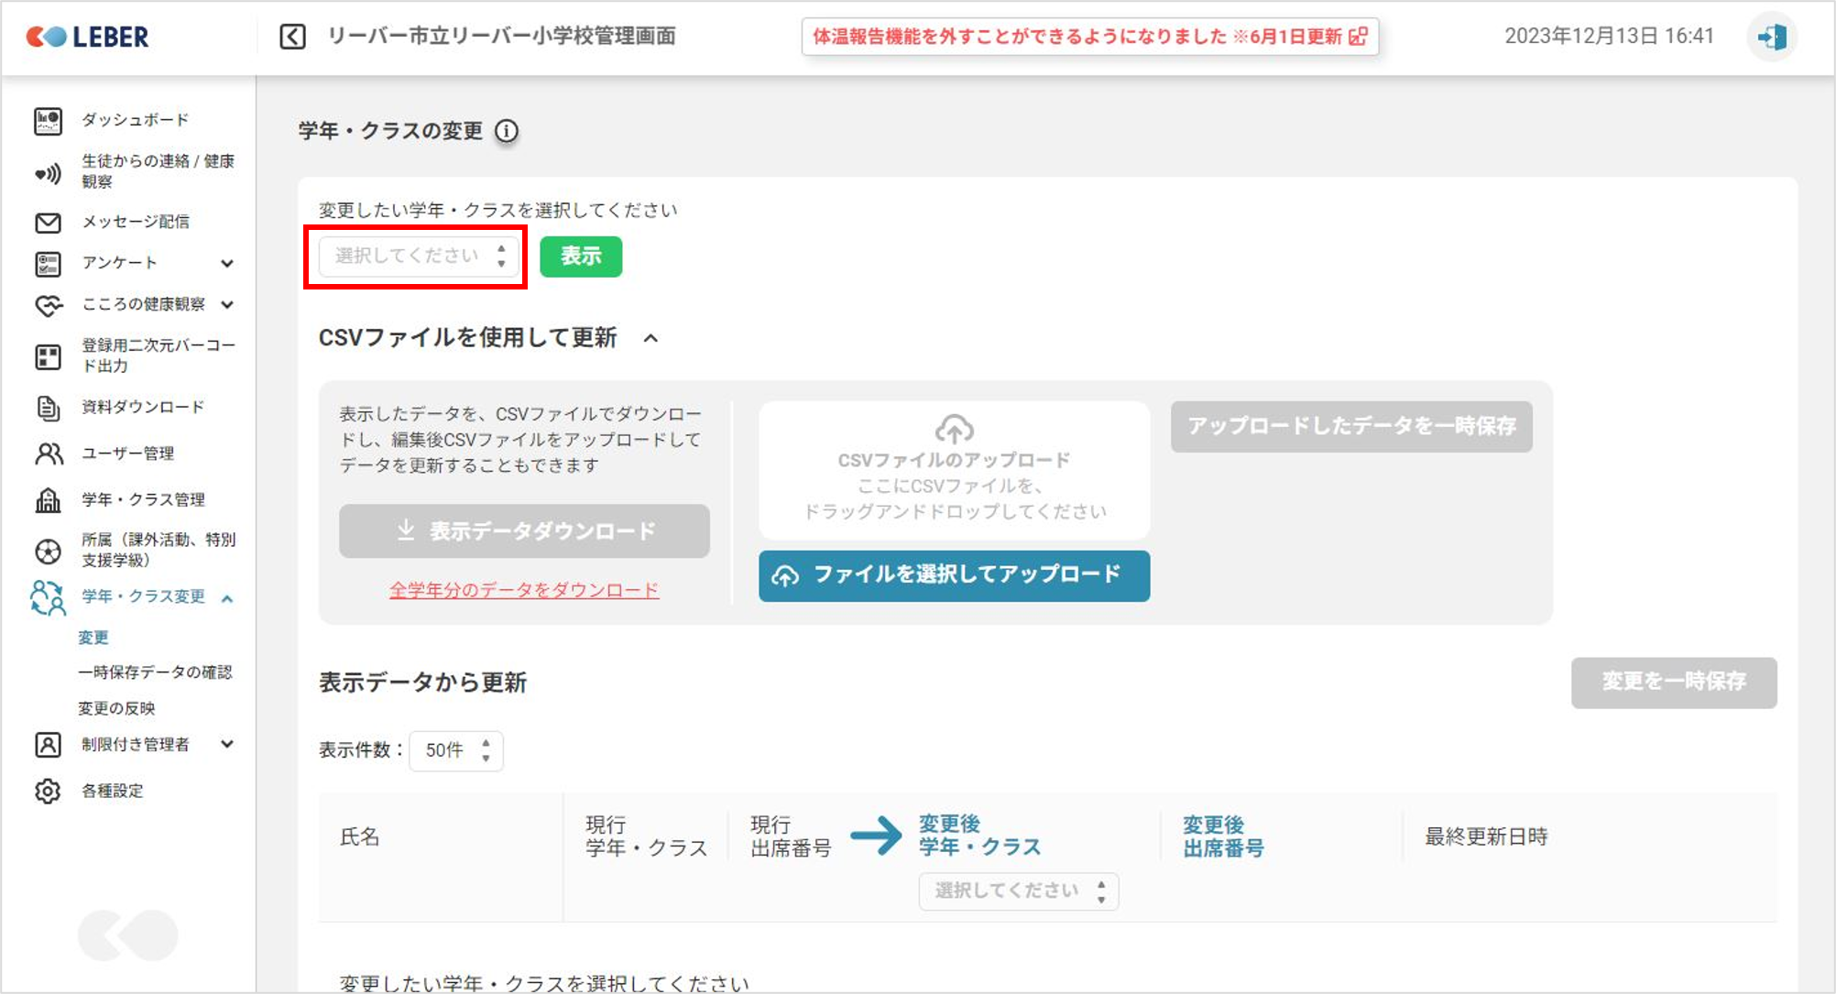
Task: Open the 変更後 学年・クラス dropdown
Action: point(1018,890)
